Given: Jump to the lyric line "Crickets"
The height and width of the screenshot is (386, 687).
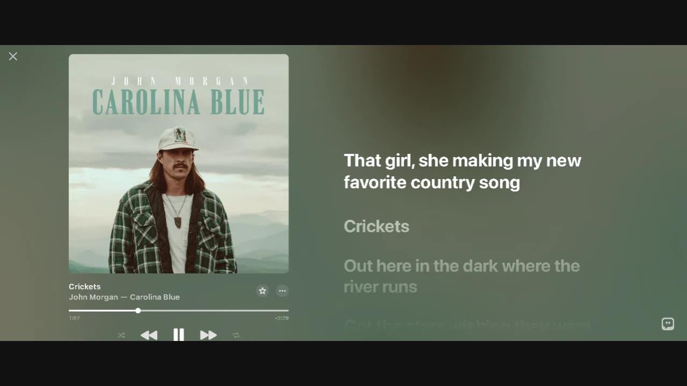Looking at the screenshot, I should point(376,226).
